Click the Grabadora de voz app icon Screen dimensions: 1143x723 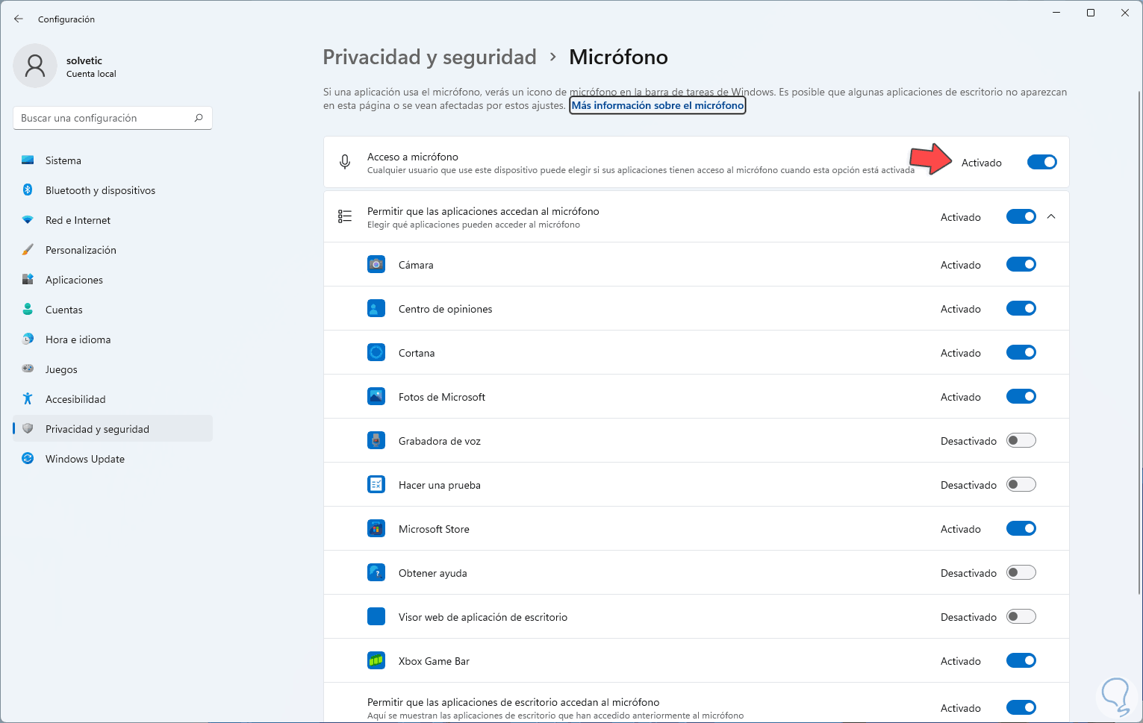tap(376, 440)
